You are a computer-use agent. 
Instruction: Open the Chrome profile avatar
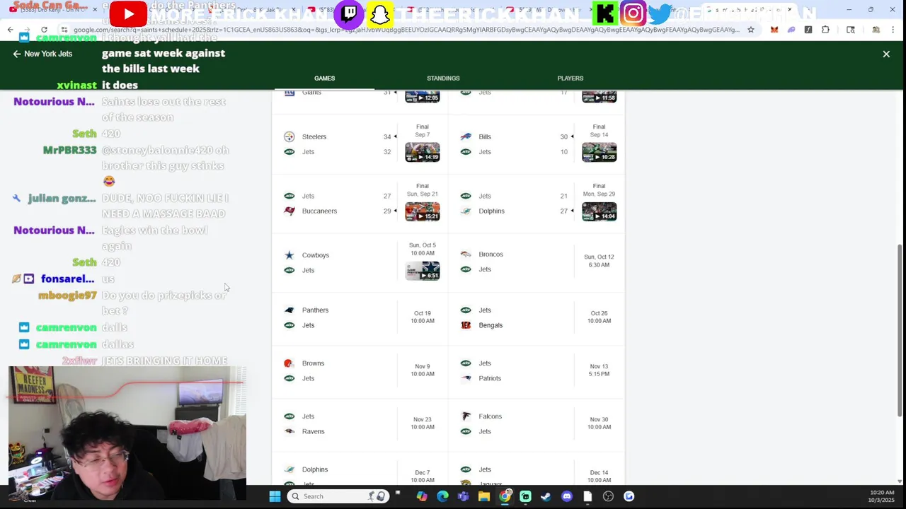[876, 30]
